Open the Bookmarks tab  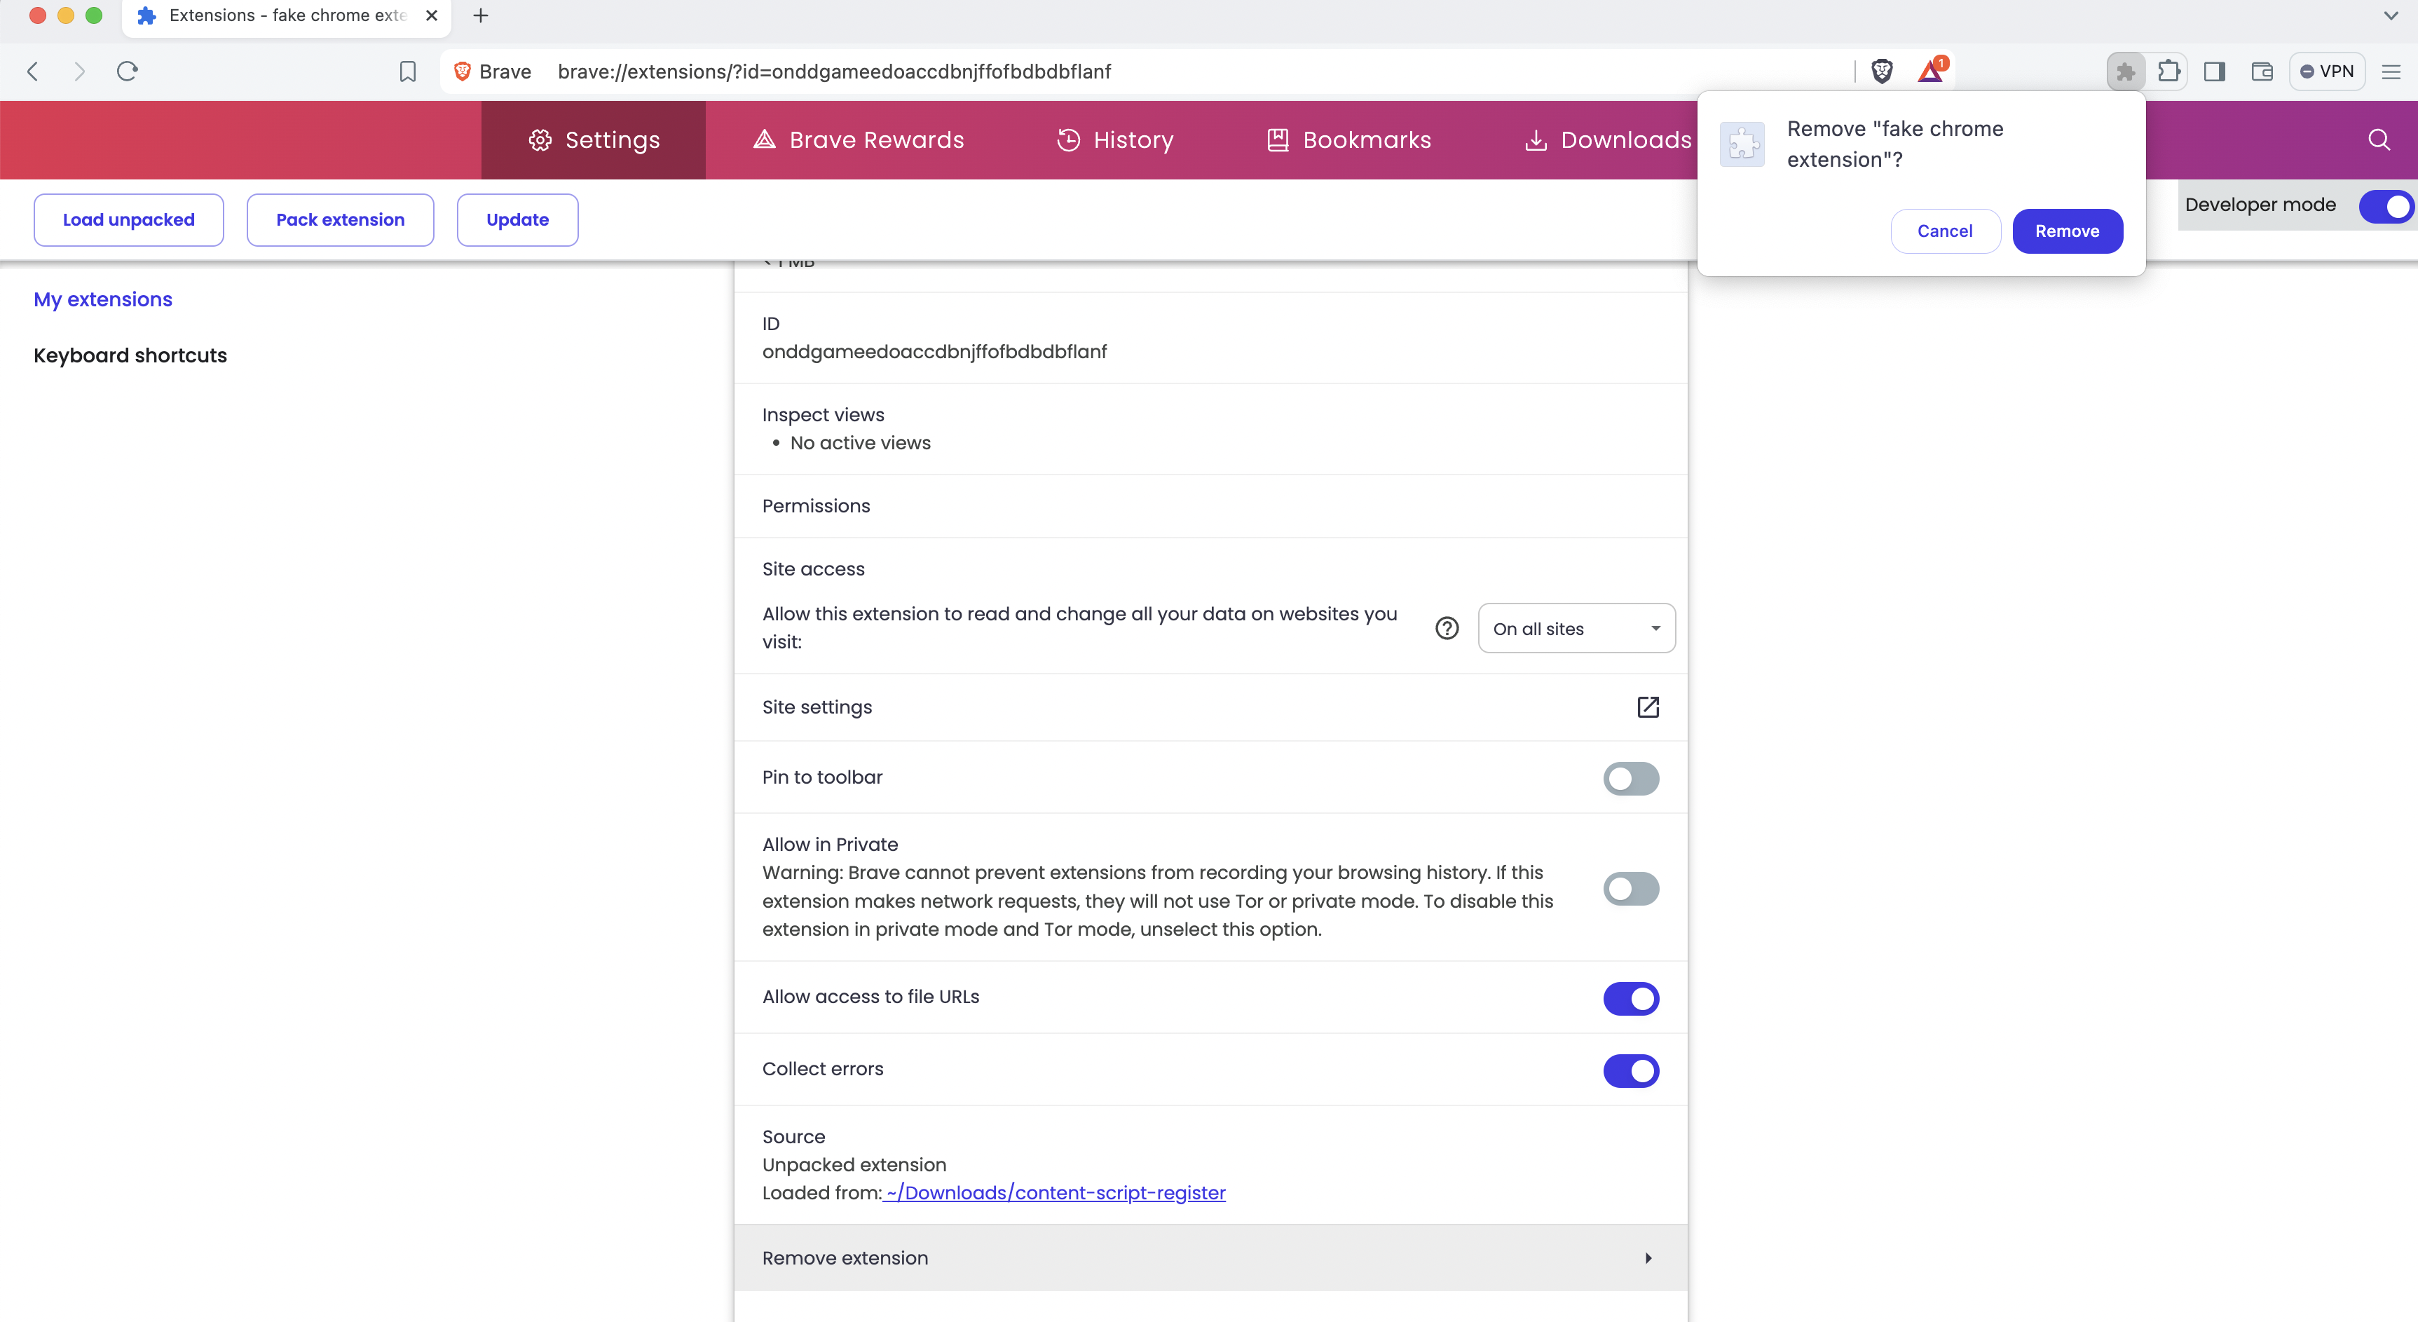coord(1349,140)
